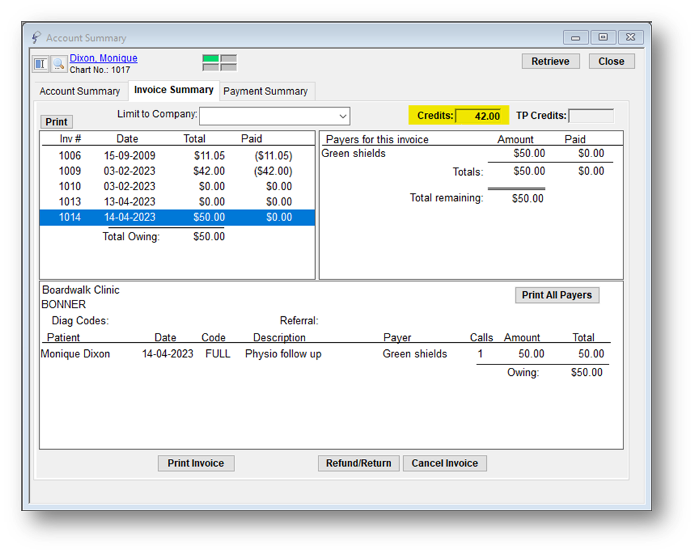The height and width of the screenshot is (554, 695).
Task: Click the Account Summary window title icon
Action: tap(36, 38)
